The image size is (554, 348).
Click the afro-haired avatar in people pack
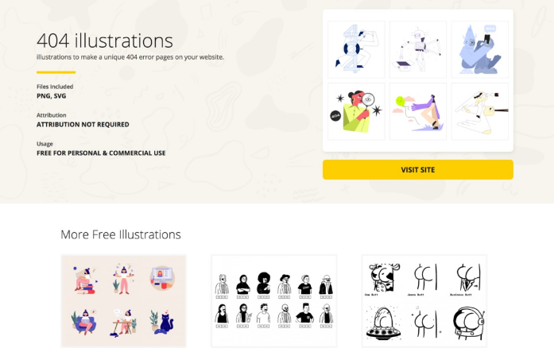(264, 284)
